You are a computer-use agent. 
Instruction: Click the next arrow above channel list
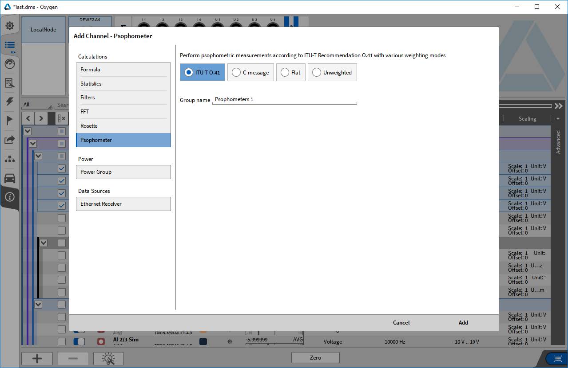[x=41, y=118]
